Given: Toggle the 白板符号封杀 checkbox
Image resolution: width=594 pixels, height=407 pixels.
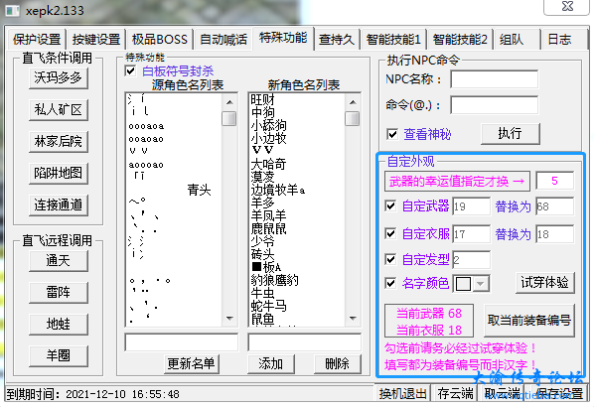Looking at the screenshot, I should [130, 70].
